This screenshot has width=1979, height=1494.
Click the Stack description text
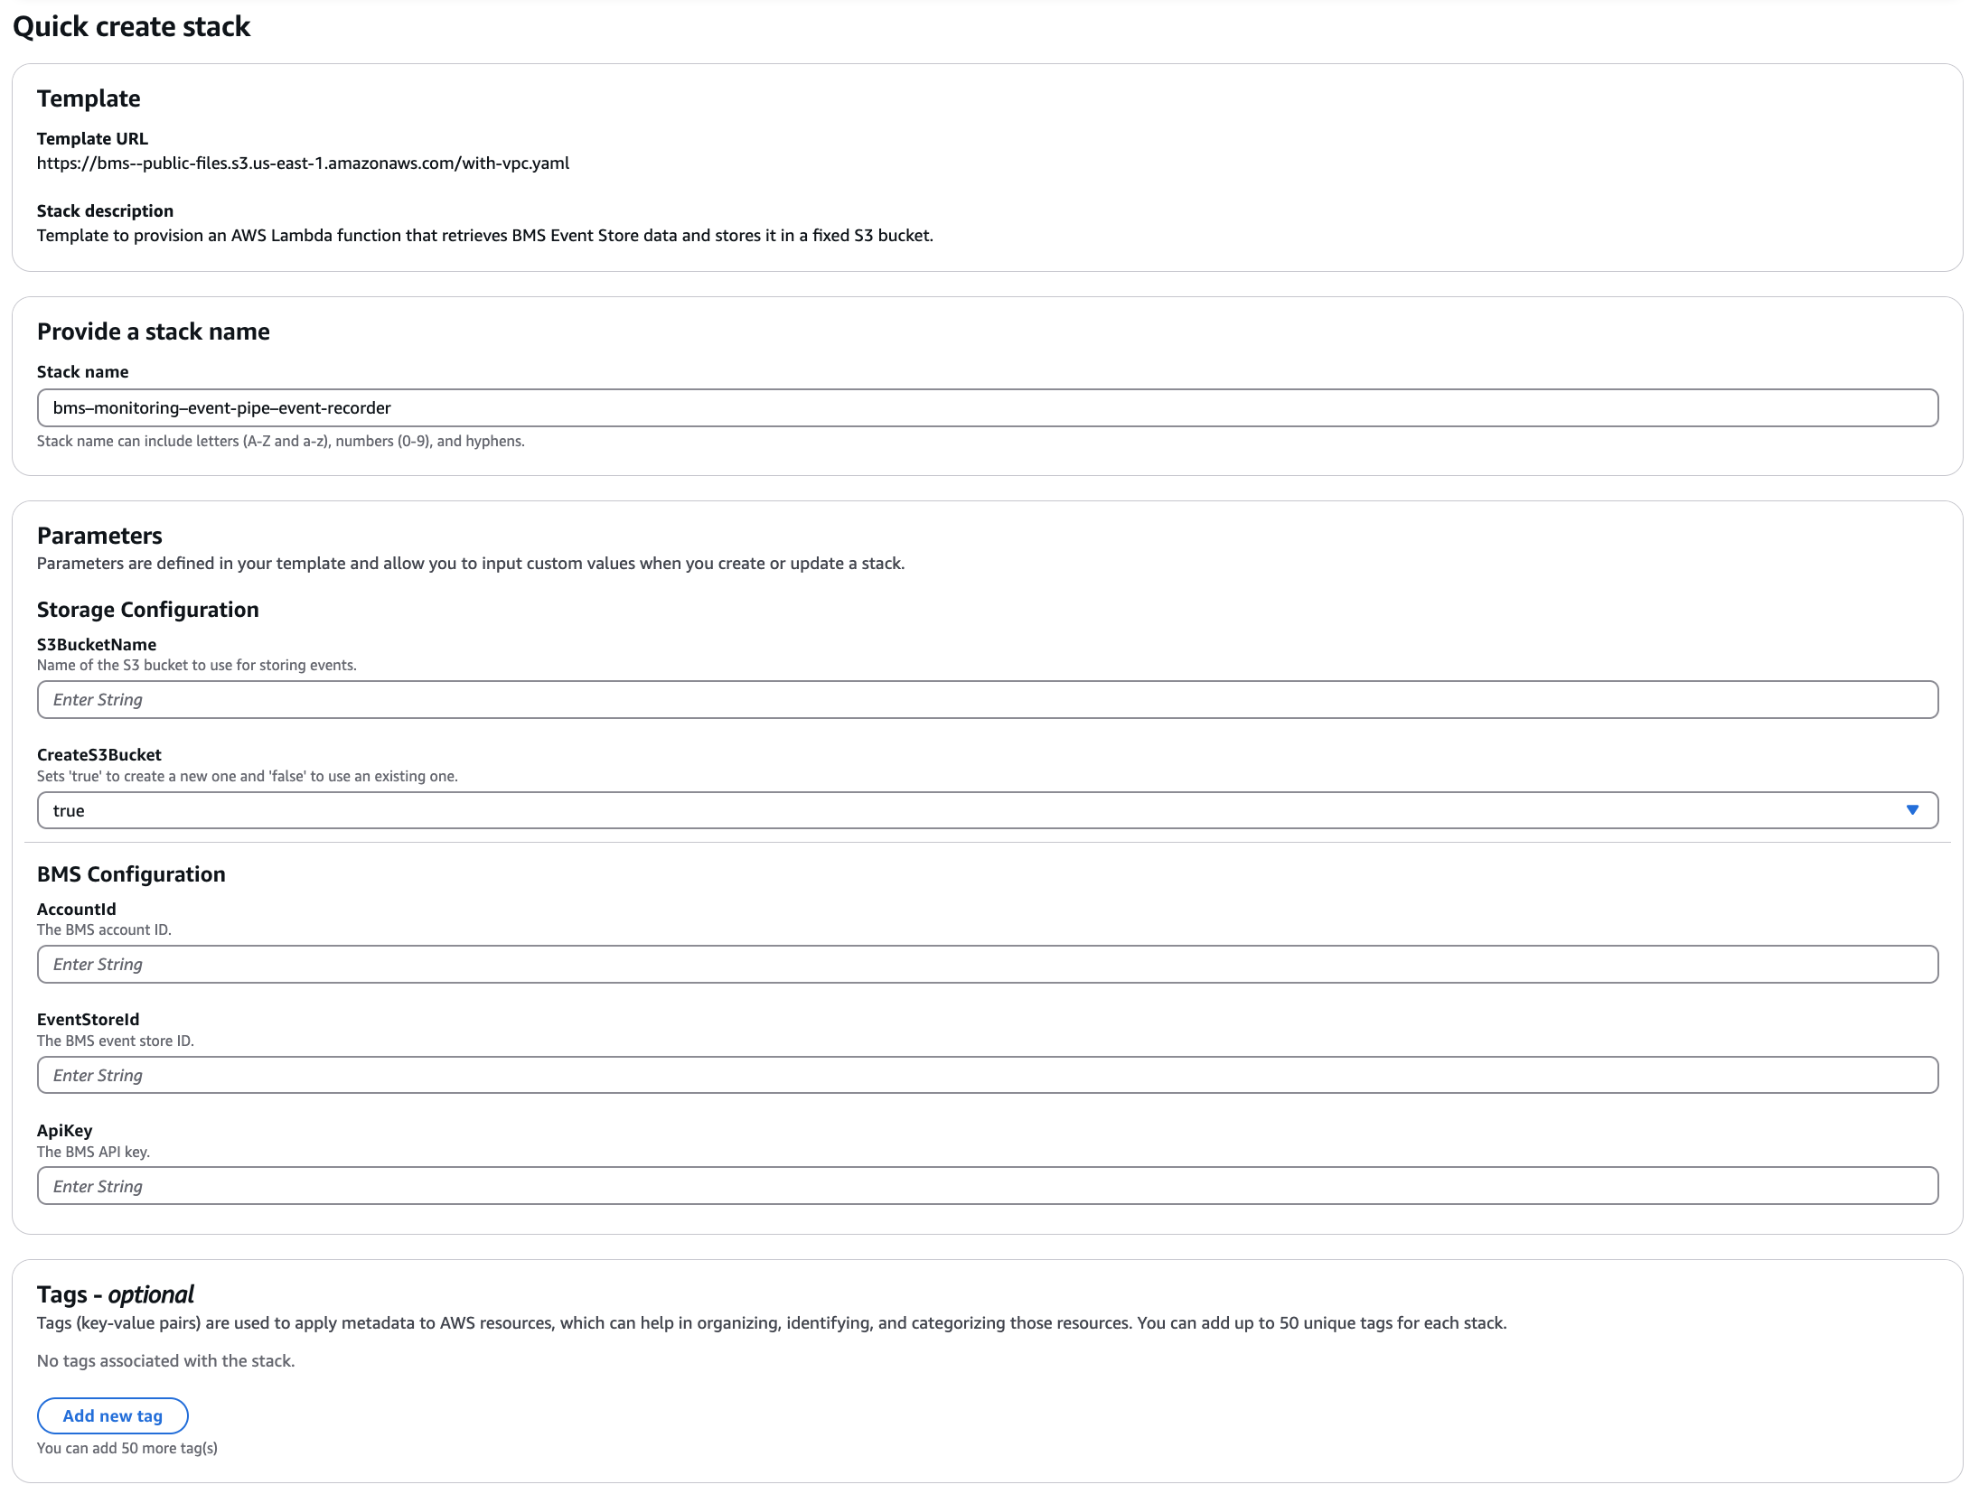[x=484, y=236]
